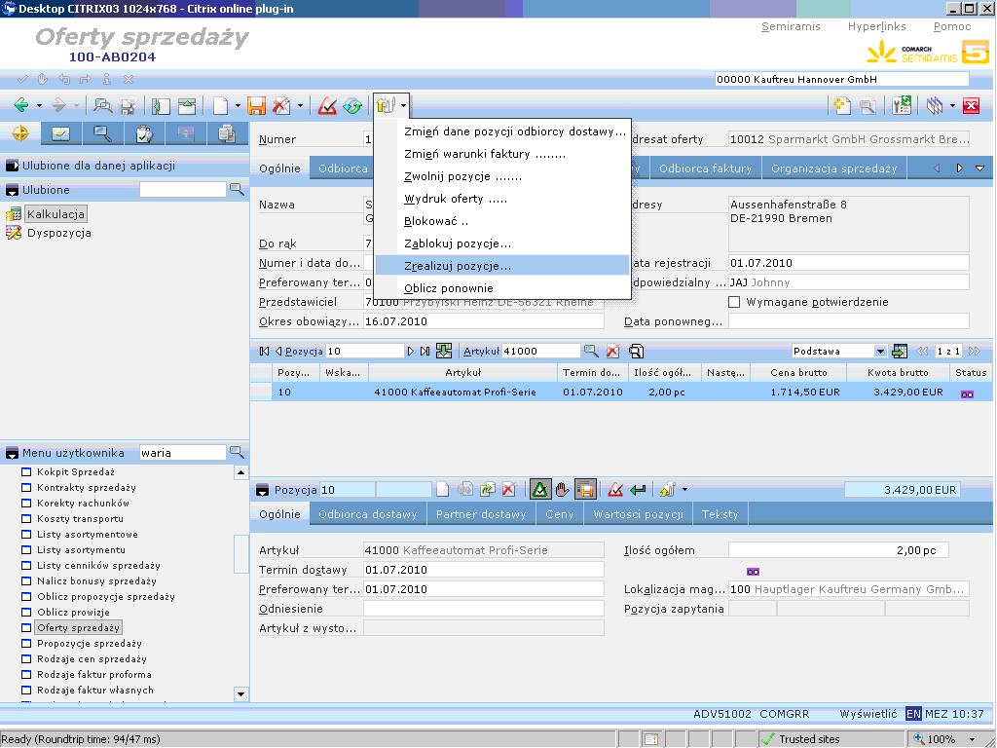Click the refresh circular arrows icon
Image resolution: width=997 pixels, height=748 pixels.
click(352, 105)
